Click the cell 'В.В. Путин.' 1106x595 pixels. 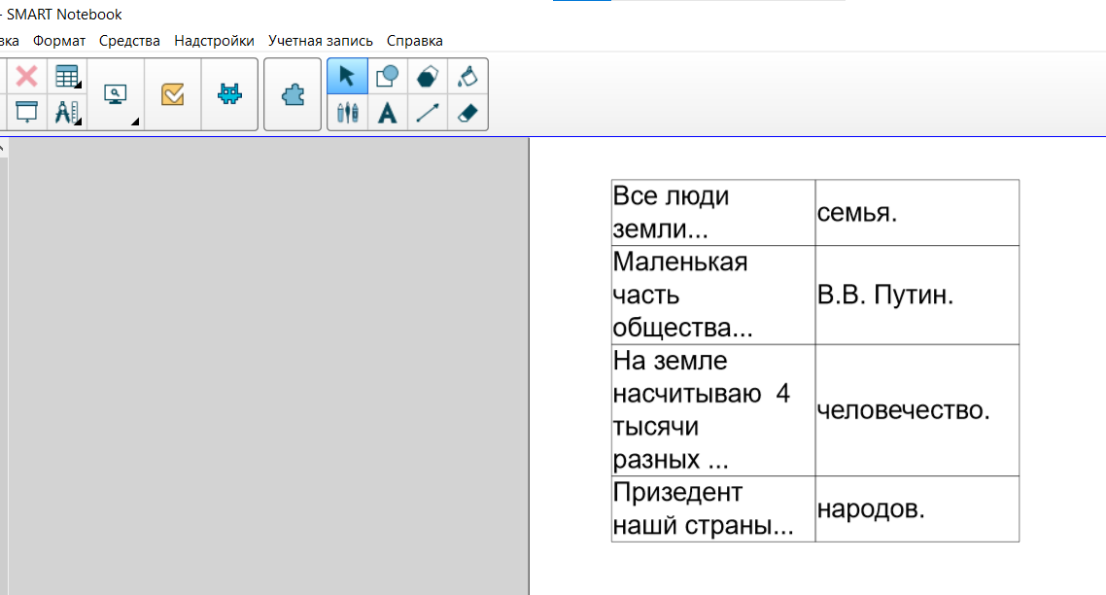tap(916, 295)
